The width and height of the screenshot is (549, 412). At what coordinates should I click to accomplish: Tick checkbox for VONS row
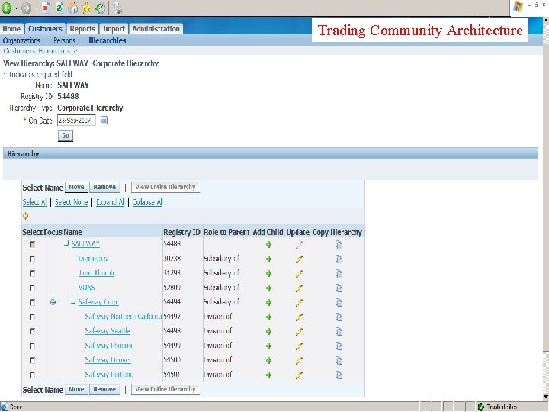point(32,288)
